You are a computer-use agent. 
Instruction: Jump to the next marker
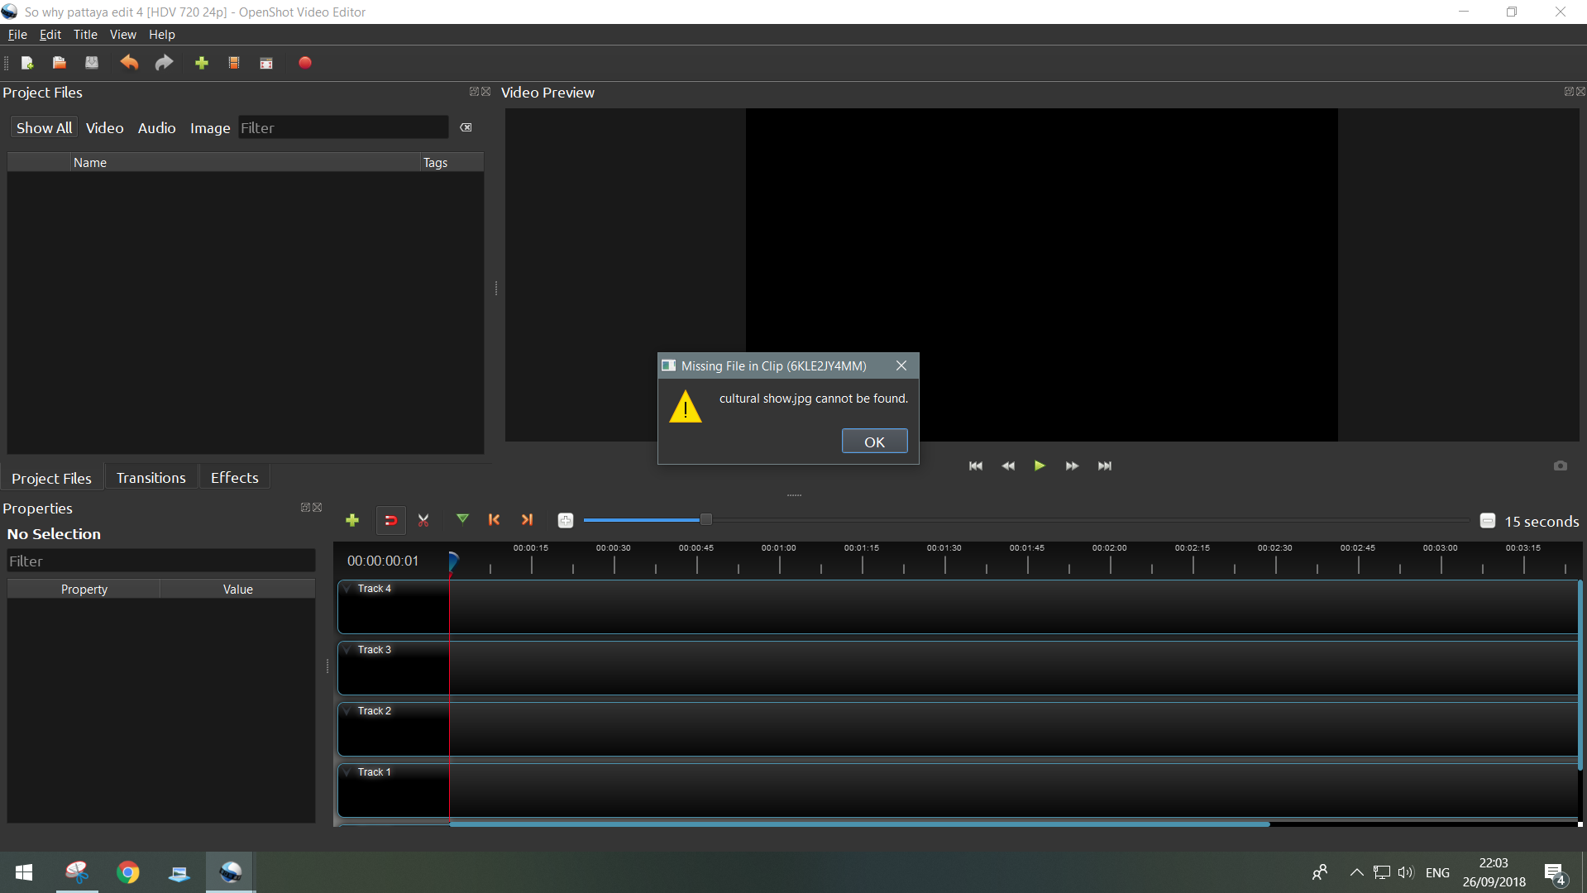[x=527, y=519]
